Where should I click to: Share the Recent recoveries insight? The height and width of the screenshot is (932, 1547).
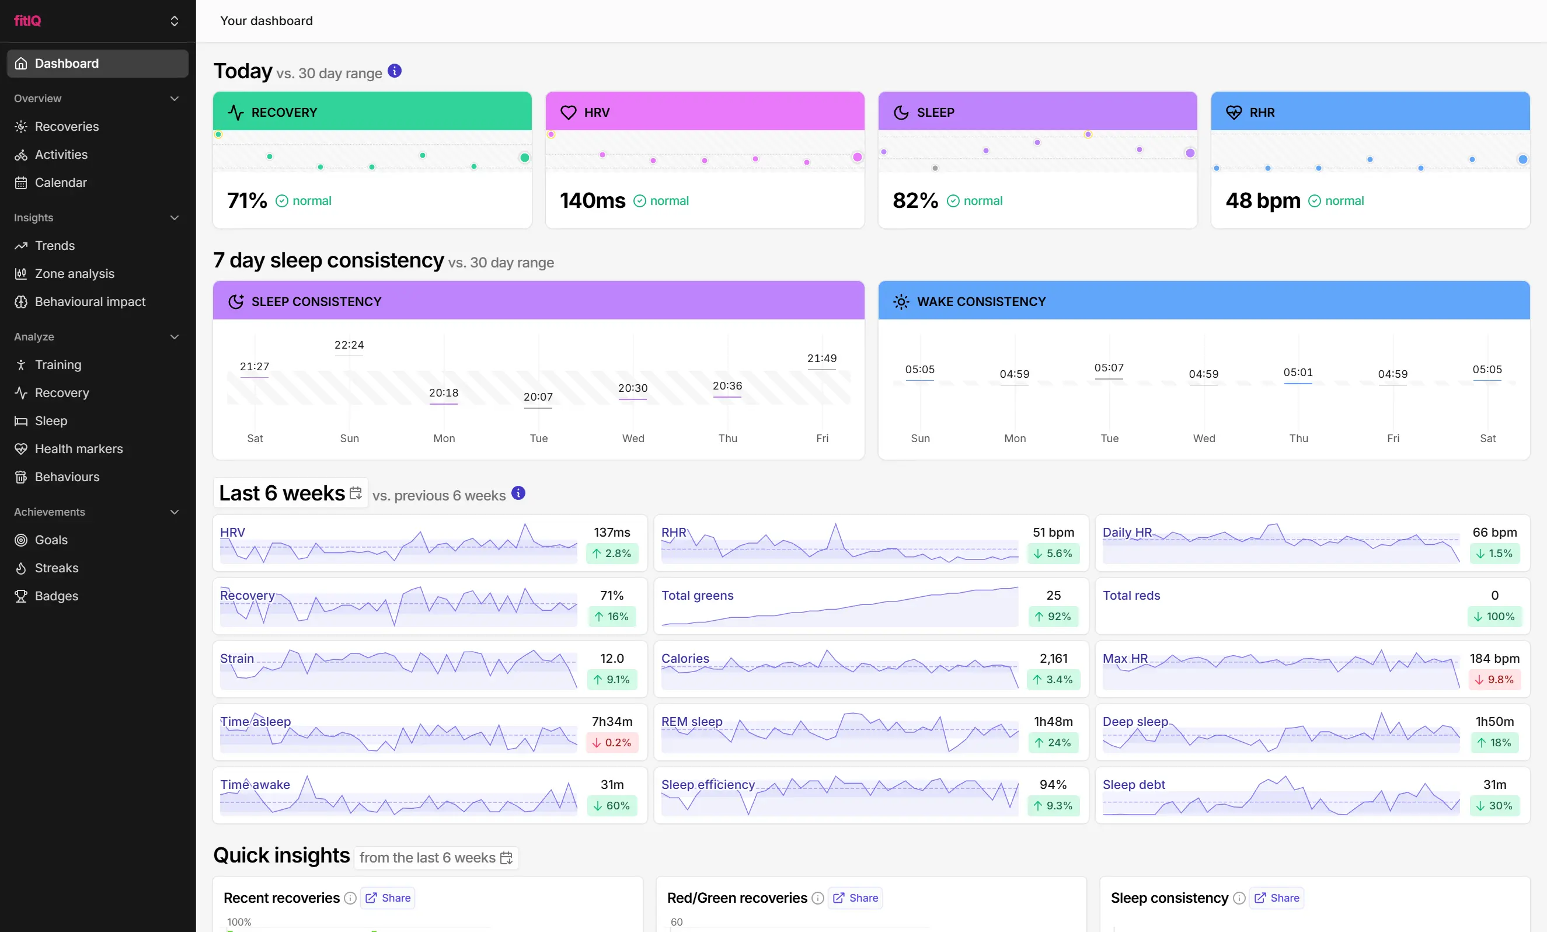[388, 898]
